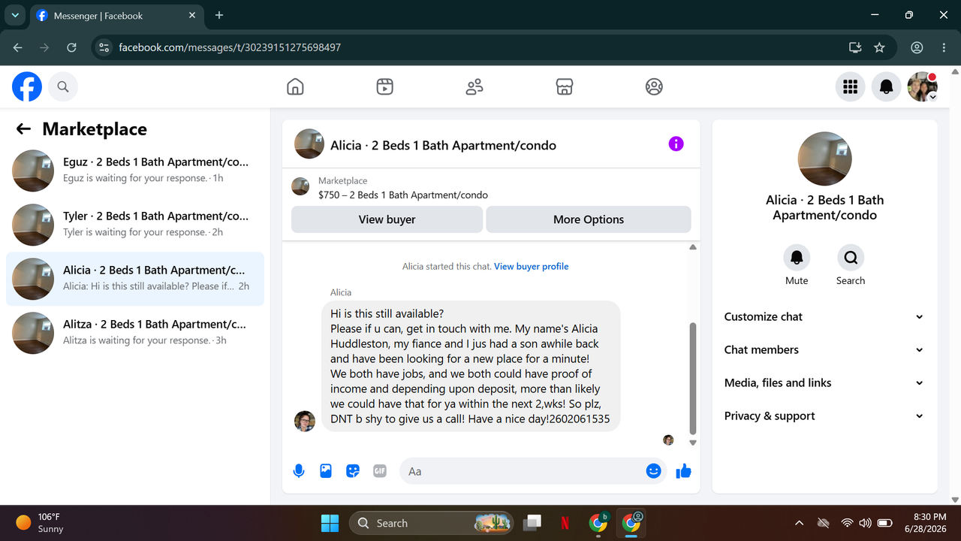This screenshot has width=961, height=541.
Task: Select the Alicia conversation in list
Action: 135,279
